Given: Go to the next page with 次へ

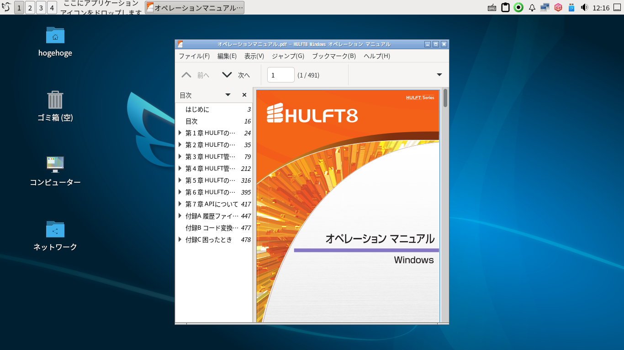Looking at the screenshot, I should [236, 75].
